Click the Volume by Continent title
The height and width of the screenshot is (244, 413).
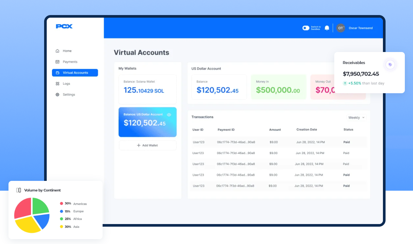click(x=42, y=190)
